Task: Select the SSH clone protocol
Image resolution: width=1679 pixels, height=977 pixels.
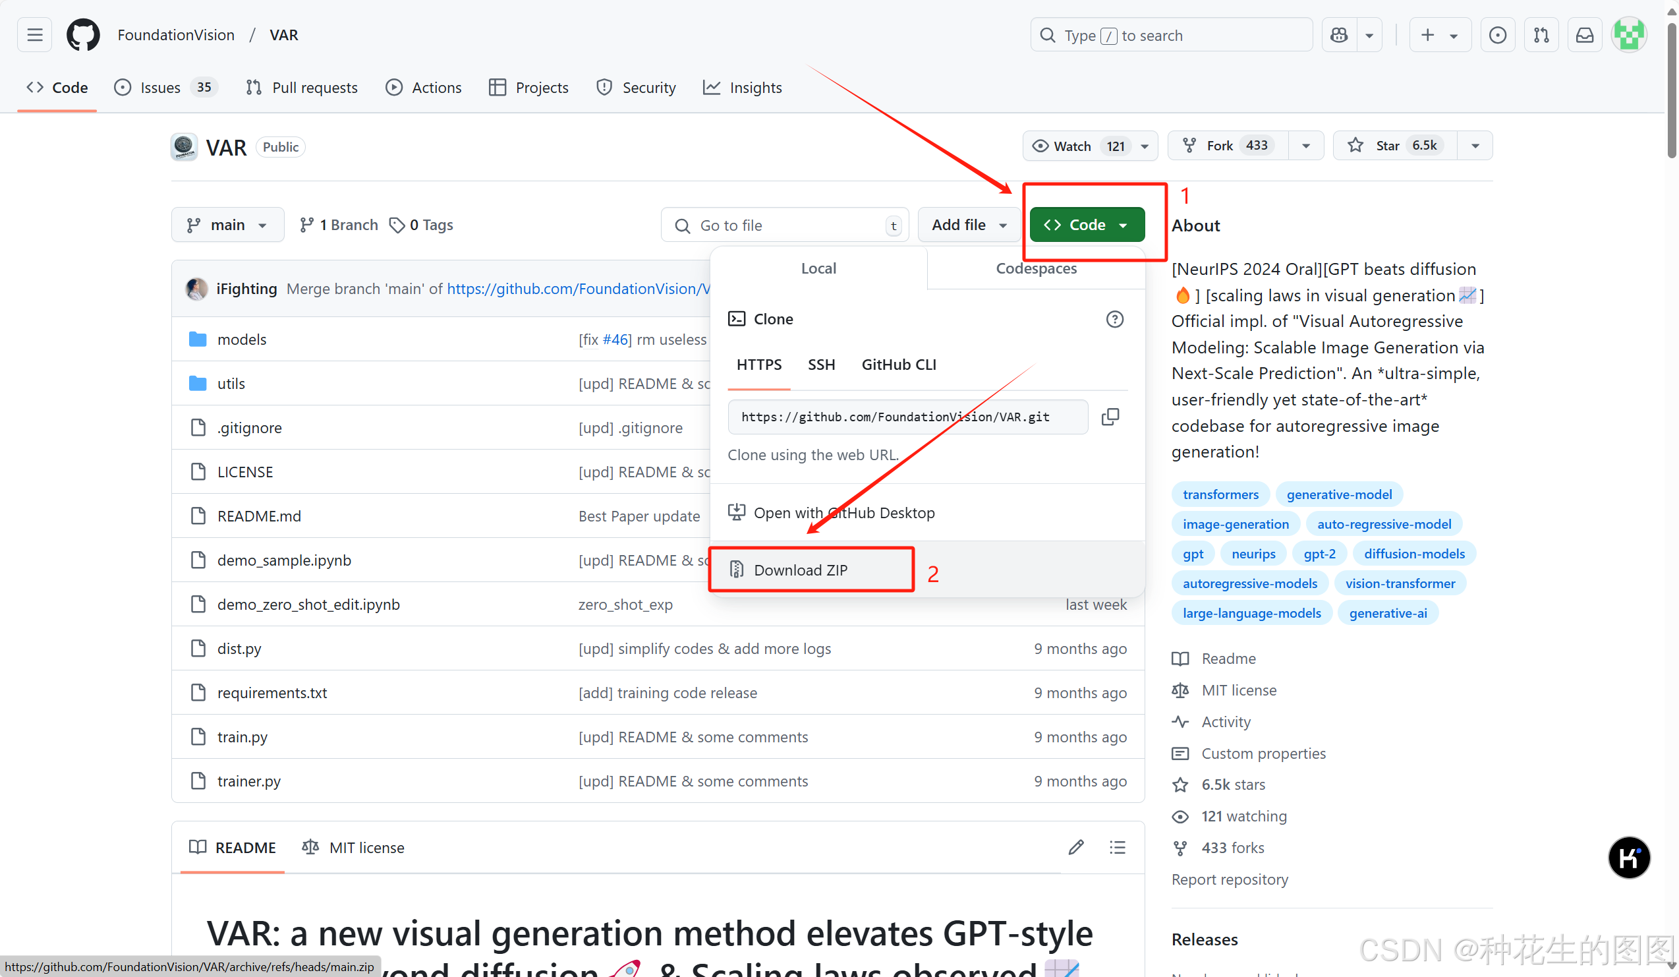Action: click(821, 365)
